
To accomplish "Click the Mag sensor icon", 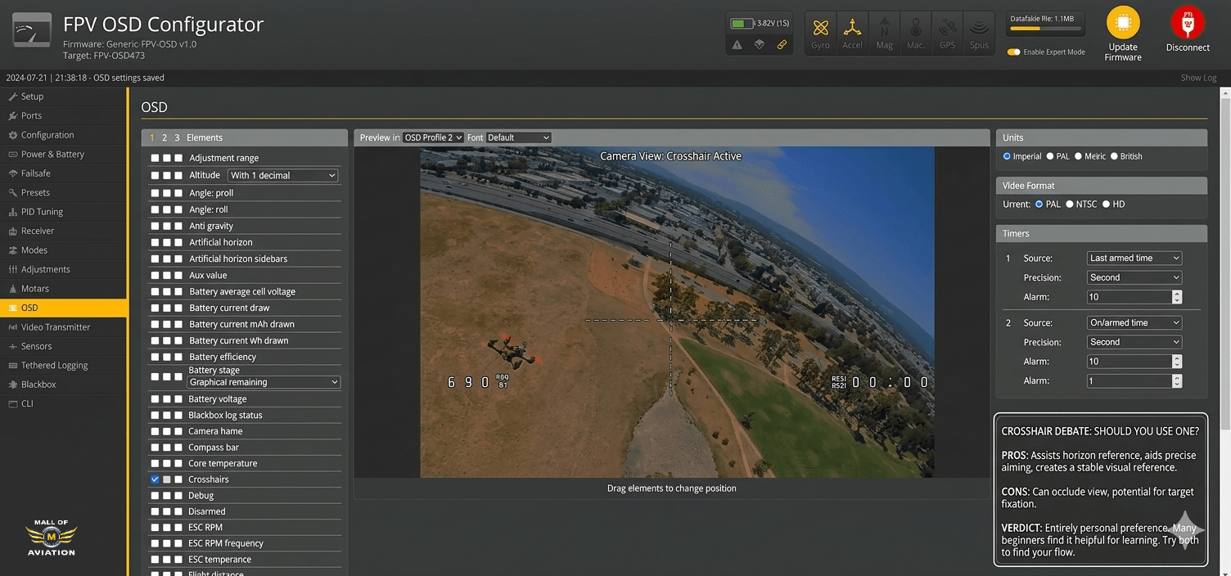I will 883,31.
